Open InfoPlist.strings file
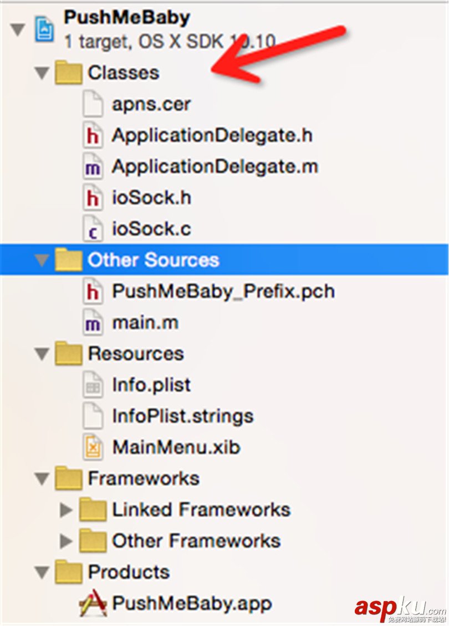 click(182, 416)
